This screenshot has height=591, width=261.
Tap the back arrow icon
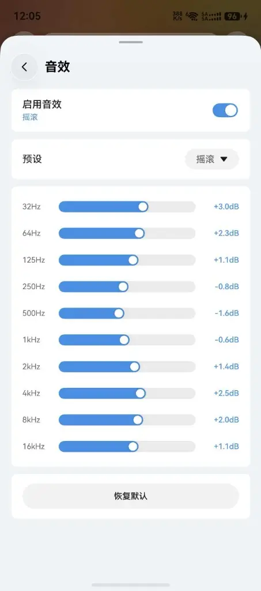24,67
